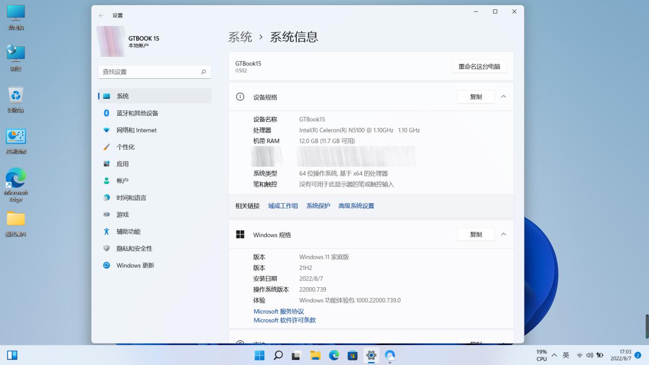Collapse the Windows 规格 section

coord(503,234)
